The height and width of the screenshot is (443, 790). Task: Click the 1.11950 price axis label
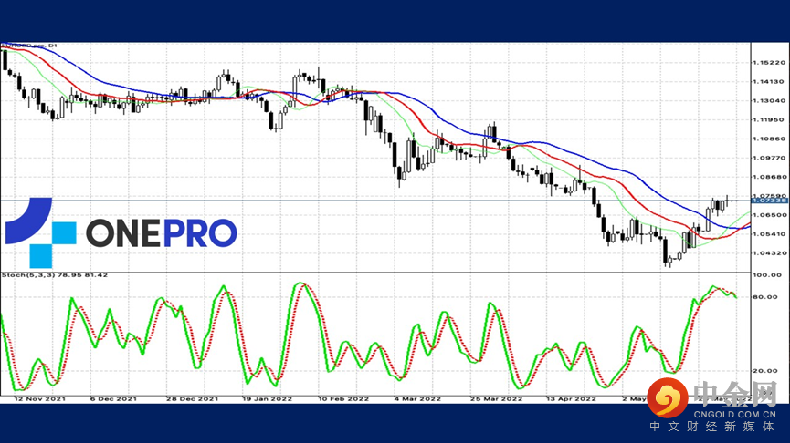pos(769,119)
